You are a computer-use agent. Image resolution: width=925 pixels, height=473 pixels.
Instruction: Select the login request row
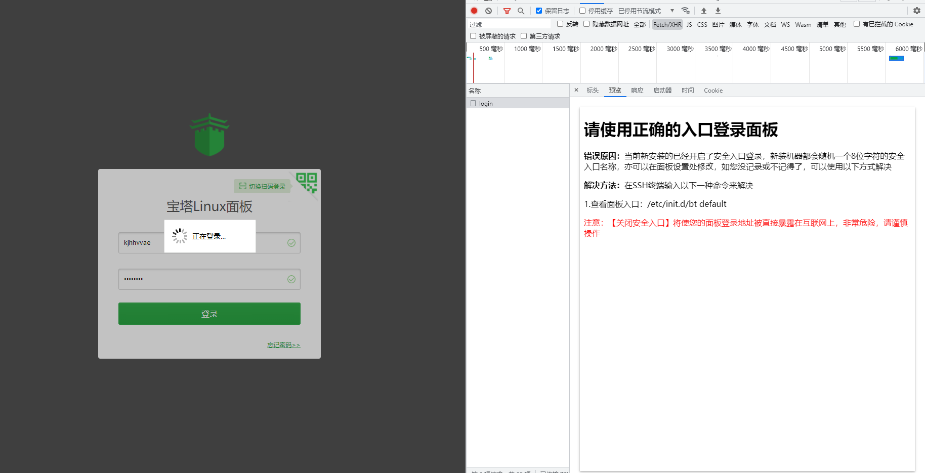(x=517, y=103)
